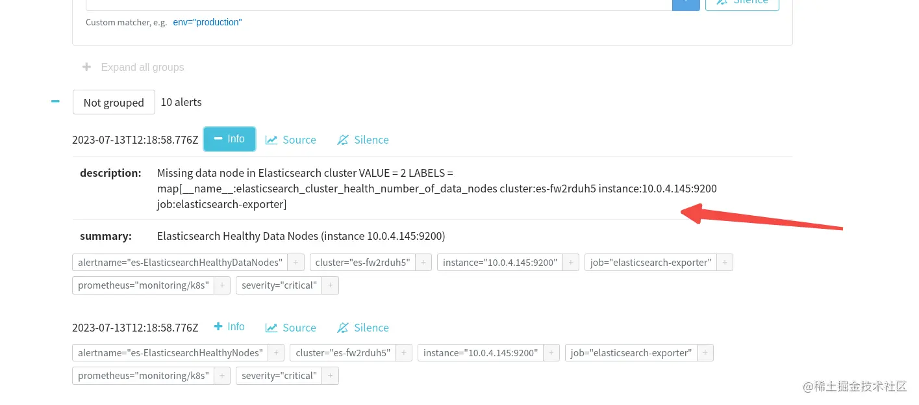Click the alertname="es-ElasticsearchHealthyNodes" label text
Viewport: 919px width, 405px height.
coord(171,353)
